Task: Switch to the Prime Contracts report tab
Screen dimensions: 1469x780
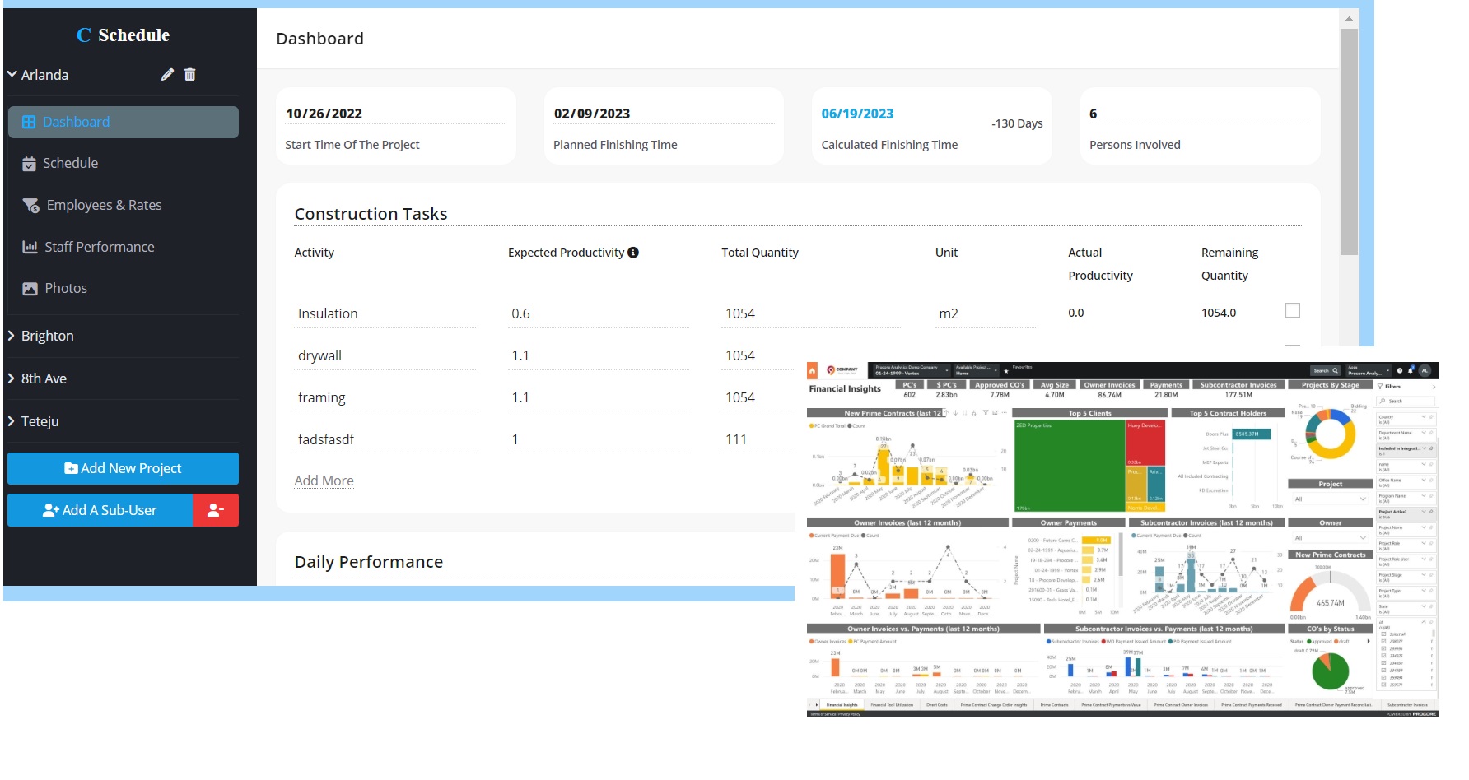Action: tap(1054, 705)
